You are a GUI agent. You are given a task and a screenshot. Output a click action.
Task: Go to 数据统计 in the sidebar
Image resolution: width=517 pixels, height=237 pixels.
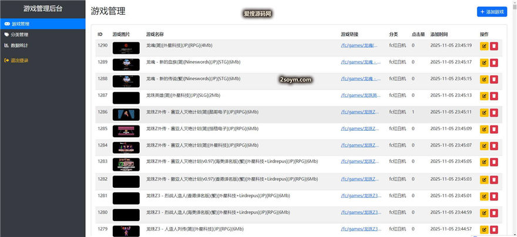tap(21, 45)
